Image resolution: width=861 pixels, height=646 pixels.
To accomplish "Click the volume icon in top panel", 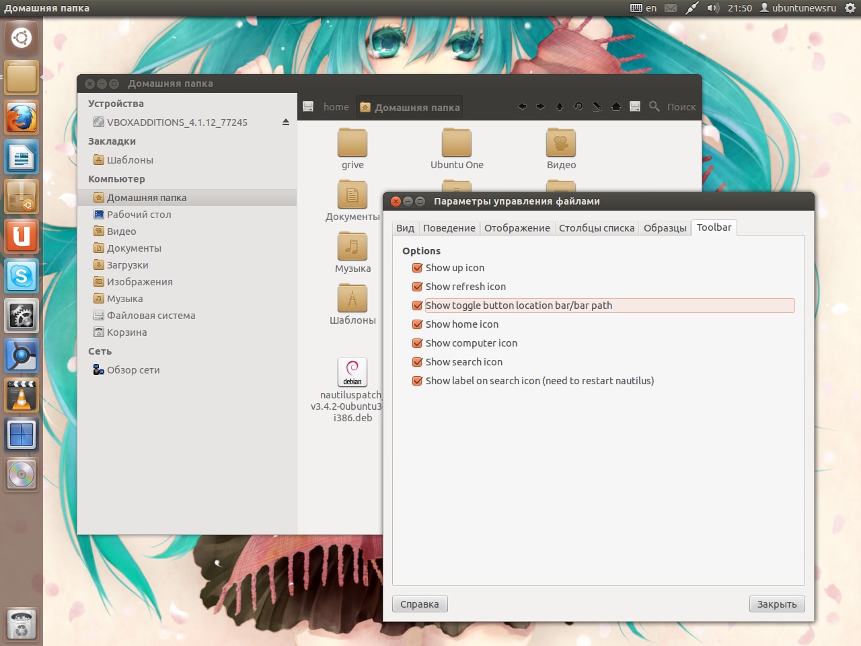I will (x=713, y=8).
